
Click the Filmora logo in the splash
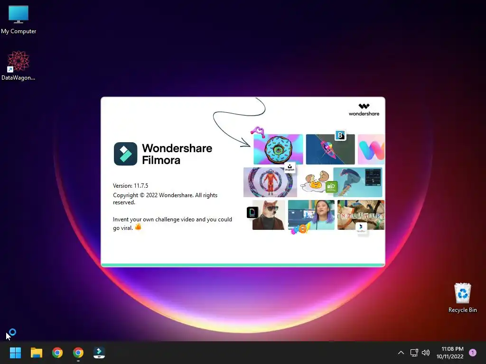125,154
